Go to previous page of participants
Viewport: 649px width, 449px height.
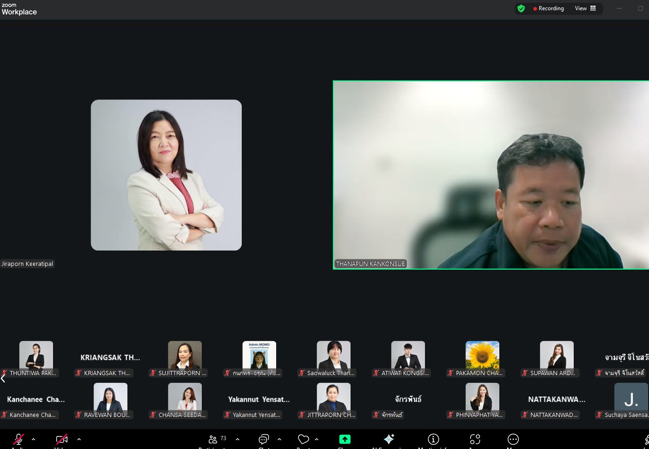[x=3, y=378]
